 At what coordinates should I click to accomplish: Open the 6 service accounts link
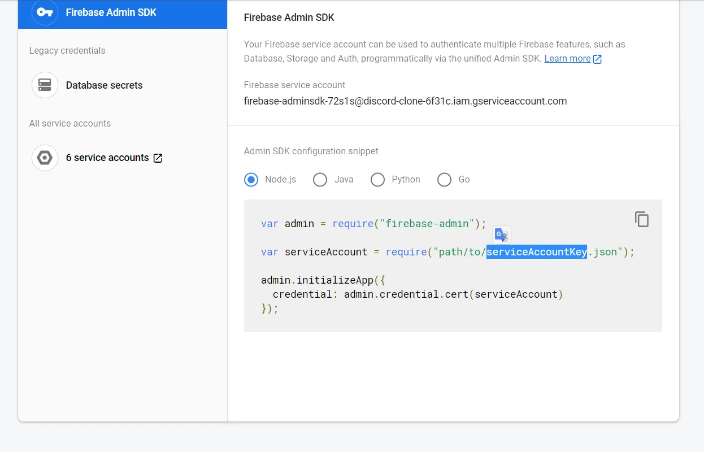click(107, 158)
